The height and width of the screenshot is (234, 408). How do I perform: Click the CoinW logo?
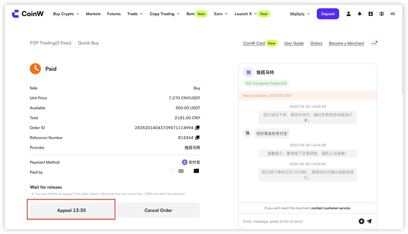tap(28, 14)
